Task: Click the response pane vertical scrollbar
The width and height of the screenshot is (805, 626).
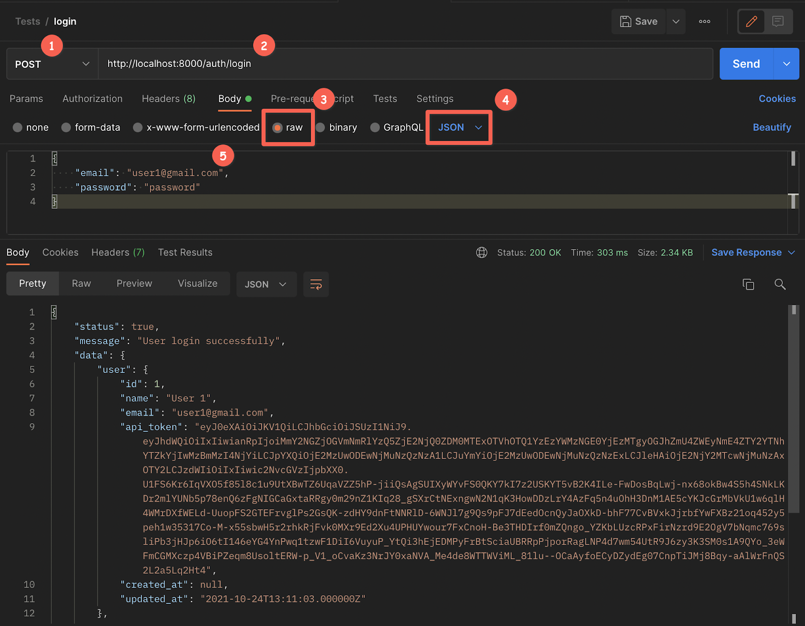Action: coord(793,413)
